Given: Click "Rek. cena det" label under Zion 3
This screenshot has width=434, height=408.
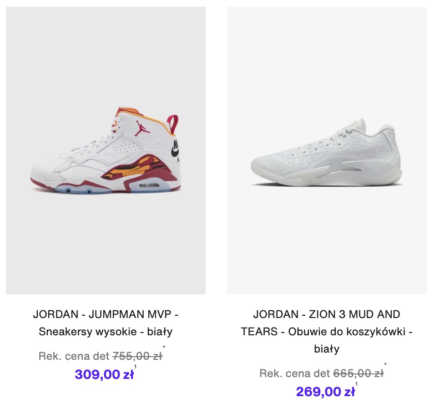Looking at the screenshot, I should point(295,373).
